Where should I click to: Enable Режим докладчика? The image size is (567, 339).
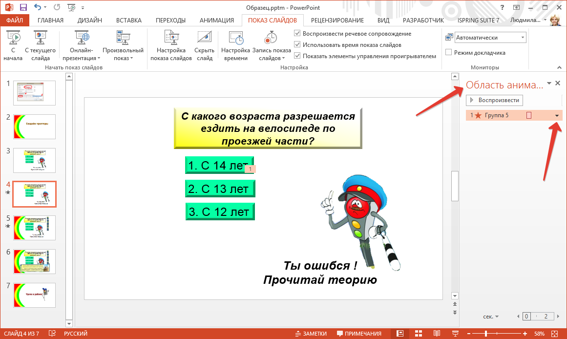tap(448, 52)
